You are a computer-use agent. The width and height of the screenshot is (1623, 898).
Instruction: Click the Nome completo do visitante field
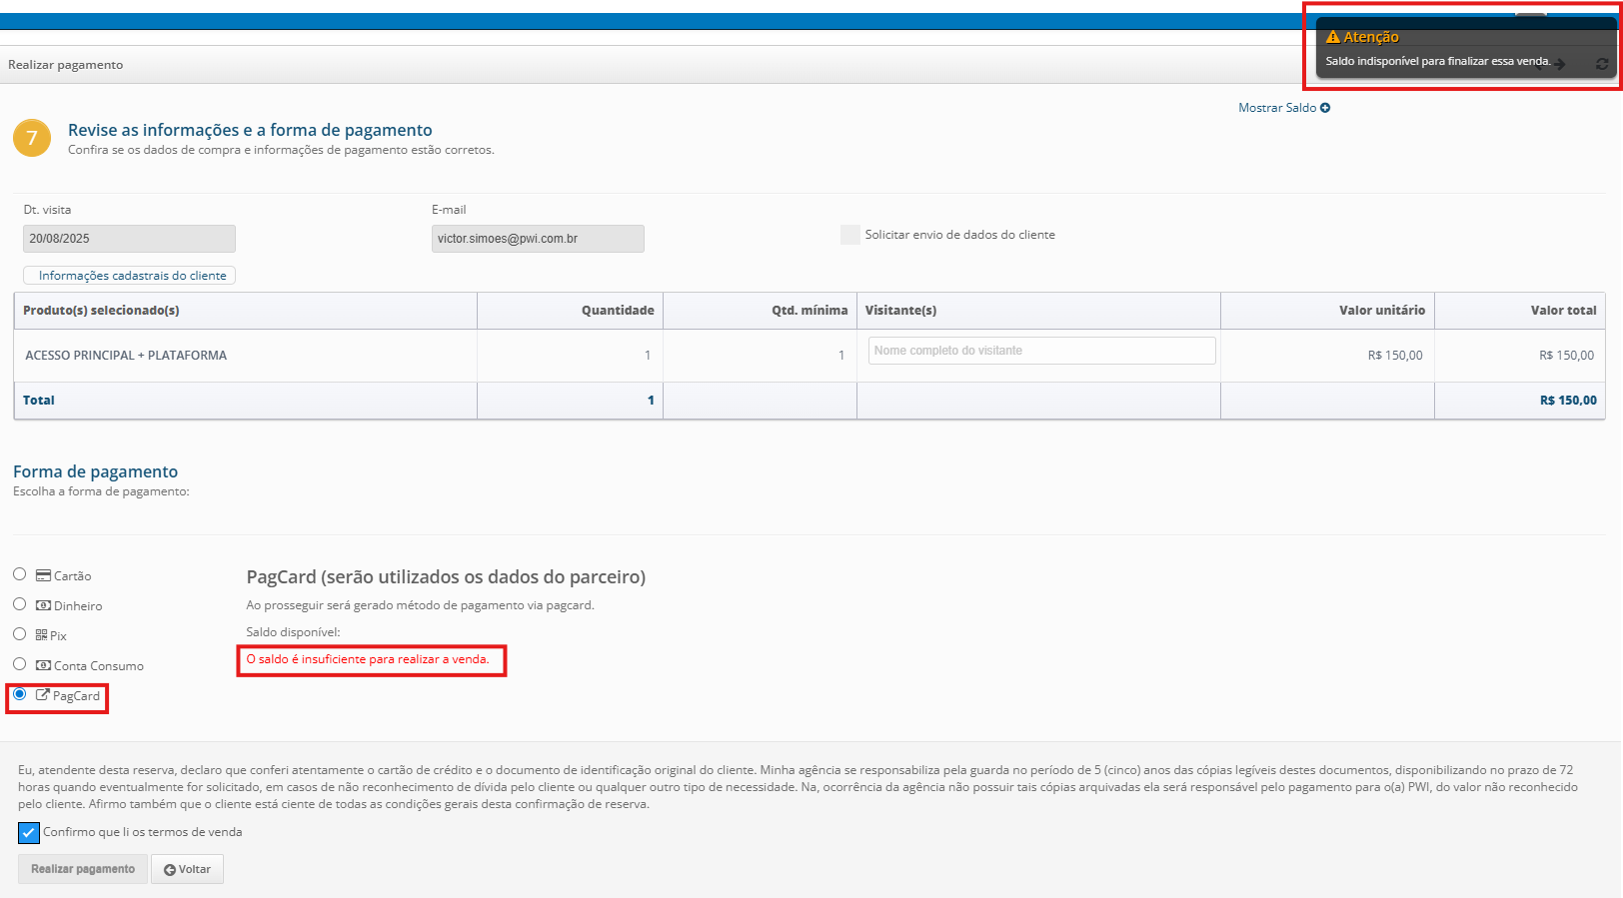[x=1041, y=351]
